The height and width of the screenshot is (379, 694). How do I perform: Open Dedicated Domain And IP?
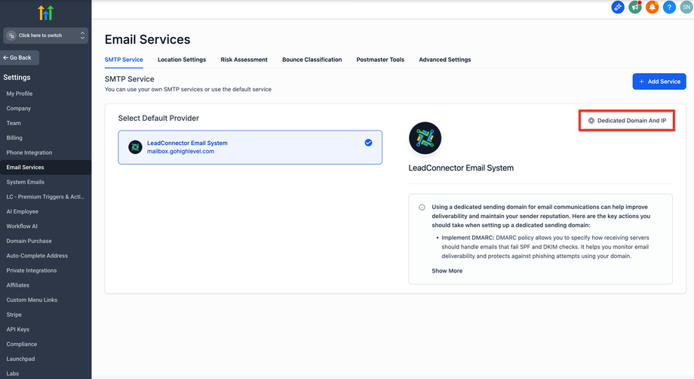[x=627, y=121]
